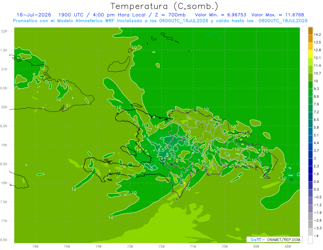Image resolution: width=323 pixels, height=250 pixels.
Task: Click the colorbar label "5.1"
Action: pos(317,135)
